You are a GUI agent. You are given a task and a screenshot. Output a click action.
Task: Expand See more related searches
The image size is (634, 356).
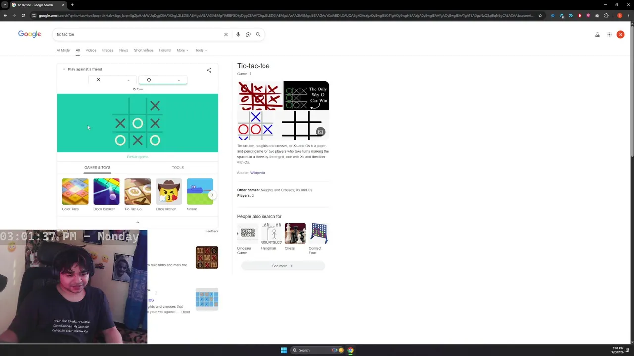click(x=283, y=266)
